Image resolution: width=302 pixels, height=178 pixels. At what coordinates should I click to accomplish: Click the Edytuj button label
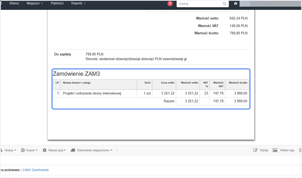(264, 150)
